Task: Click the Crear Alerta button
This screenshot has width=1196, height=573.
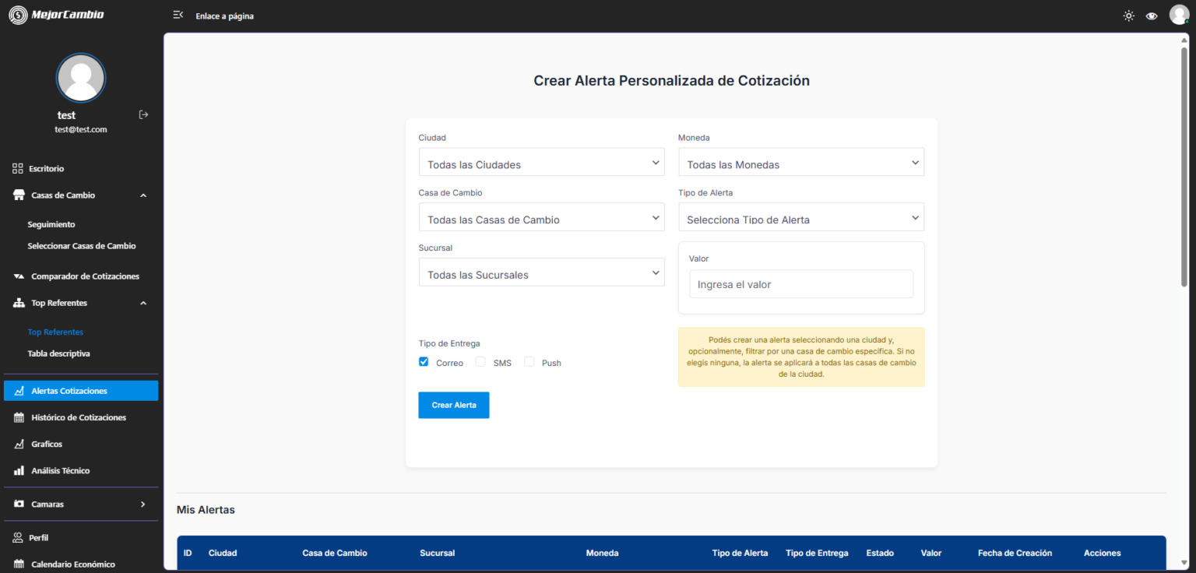Action: click(454, 405)
